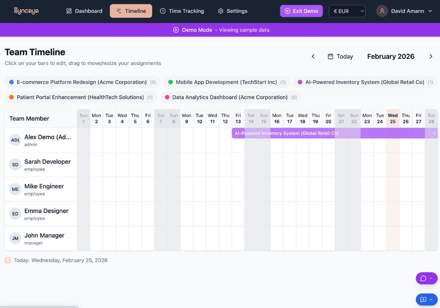Click David Amann's profile avatar icon
This screenshot has width=440, height=308.
point(382,11)
